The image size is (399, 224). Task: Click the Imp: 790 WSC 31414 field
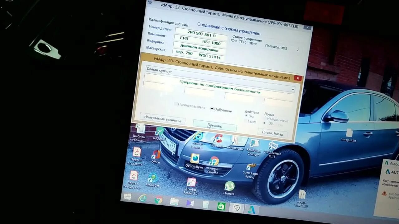198,55
